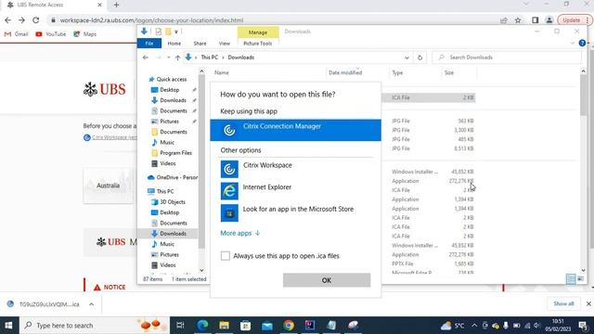This screenshot has width=594, height=334.
Task: Open Gmail bookmark
Action: (17, 34)
